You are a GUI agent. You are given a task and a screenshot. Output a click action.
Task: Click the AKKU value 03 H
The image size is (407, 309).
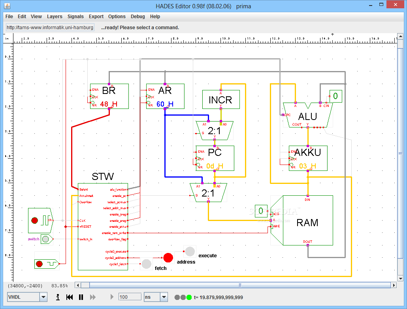click(307, 166)
